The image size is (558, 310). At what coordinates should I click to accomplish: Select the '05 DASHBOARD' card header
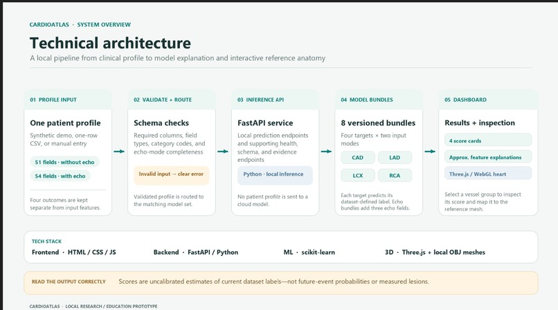488,100
